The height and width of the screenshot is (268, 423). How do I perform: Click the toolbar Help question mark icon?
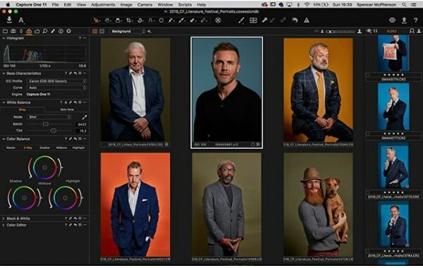pyautogui.click(x=416, y=20)
